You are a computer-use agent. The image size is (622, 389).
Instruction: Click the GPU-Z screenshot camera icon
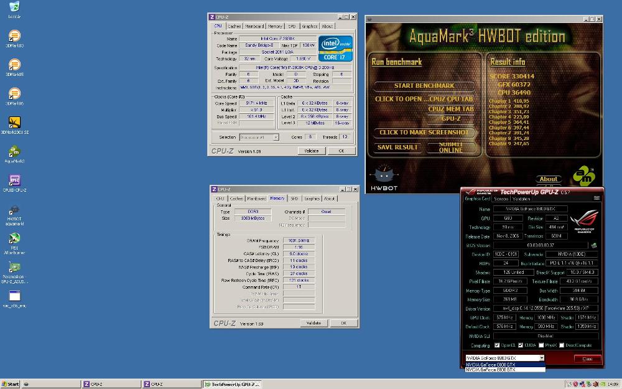tap(596, 198)
